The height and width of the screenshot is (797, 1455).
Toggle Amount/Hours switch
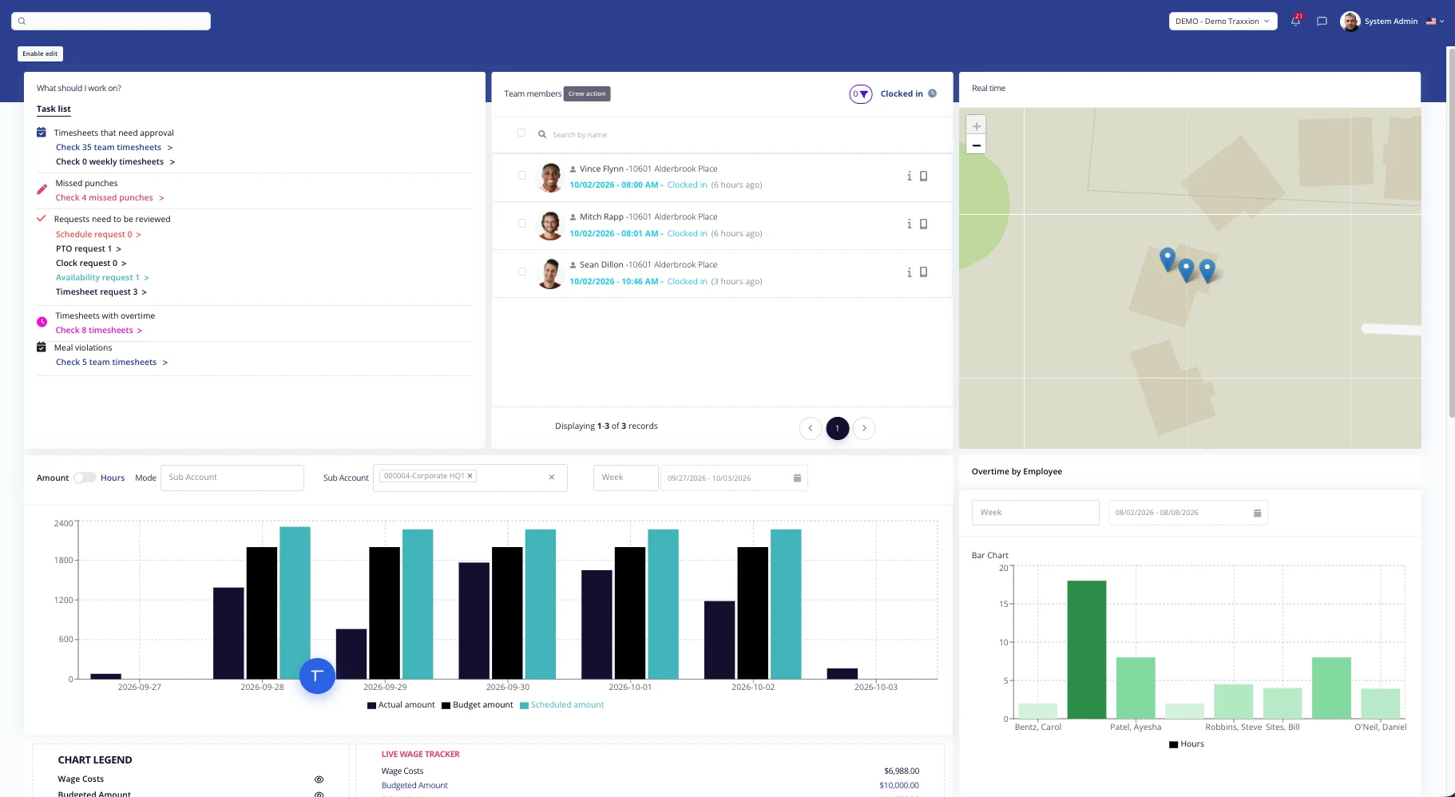85,478
